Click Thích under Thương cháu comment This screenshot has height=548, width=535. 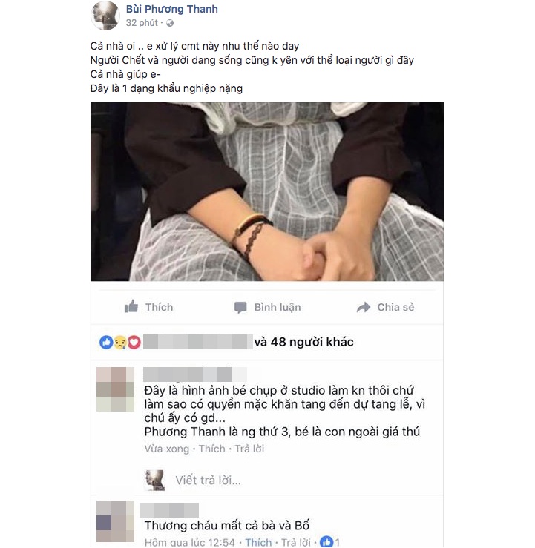click(258, 542)
